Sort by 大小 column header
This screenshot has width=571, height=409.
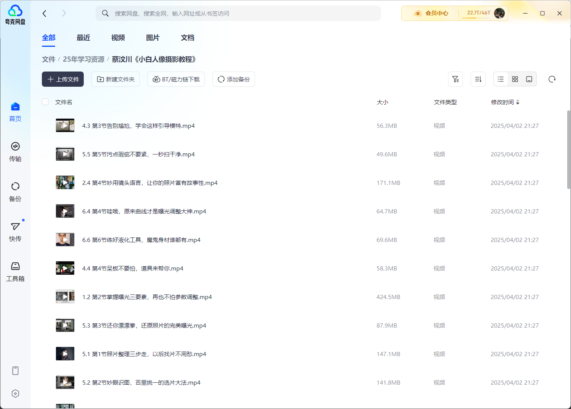click(x=382, y=102)
